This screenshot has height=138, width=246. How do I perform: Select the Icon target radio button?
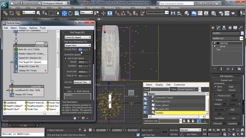(65, 91)
